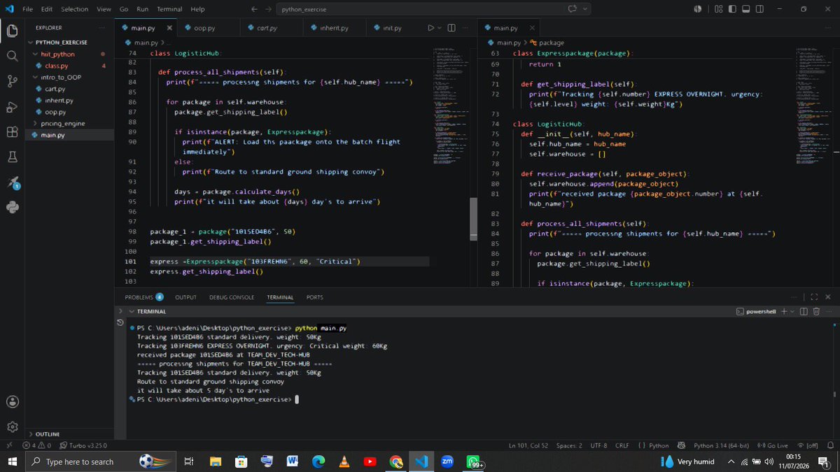Toggle the Primary Side Bar layout button
The width and height of the screenshot is (840, 472).
(x=732, y=9)
